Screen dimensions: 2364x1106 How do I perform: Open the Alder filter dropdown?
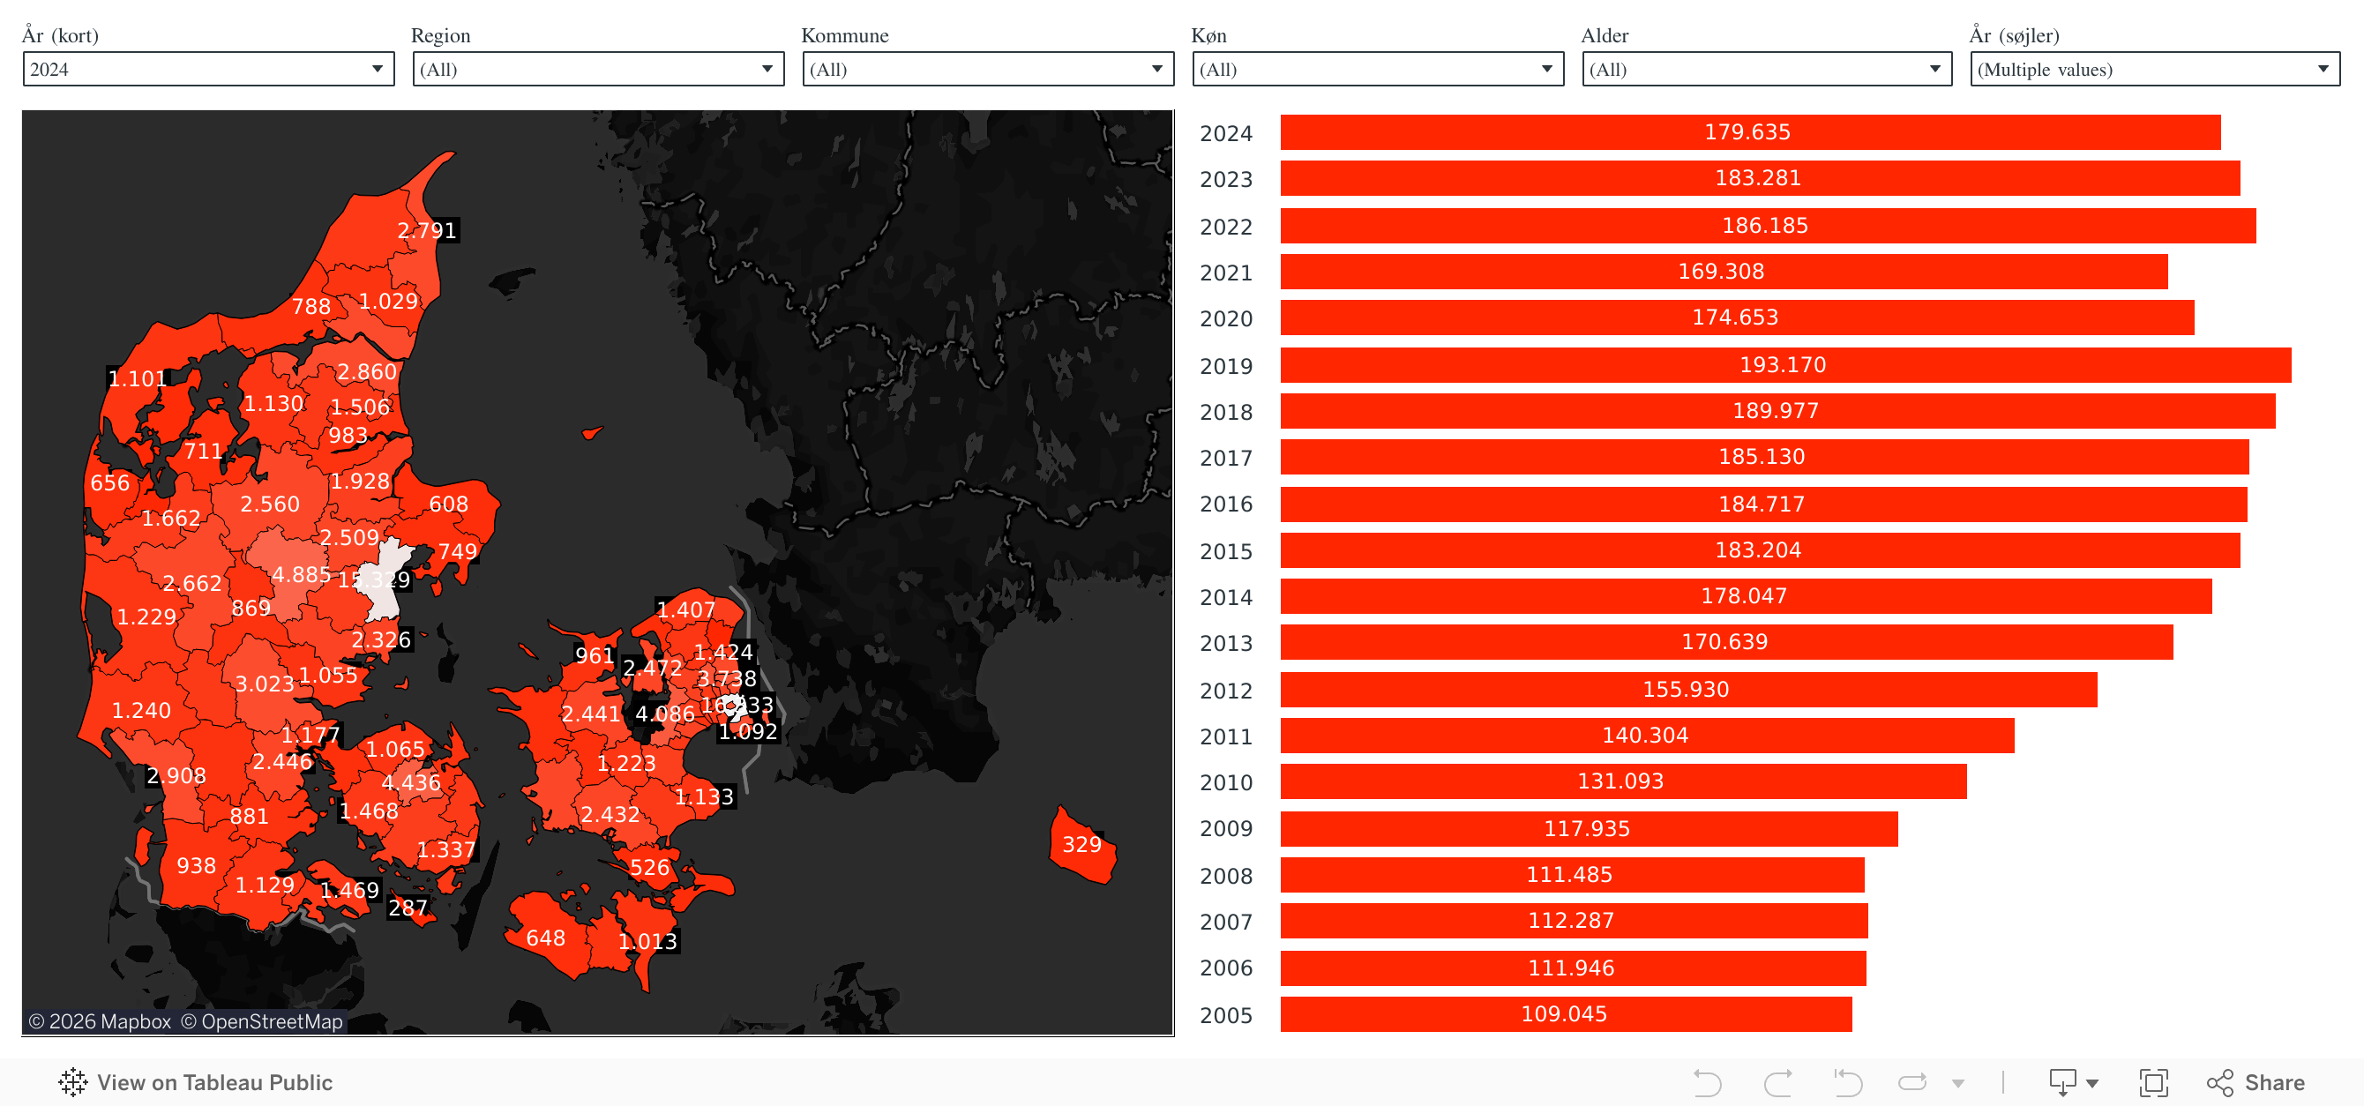pyautogui.click(x=1766, y=70)
